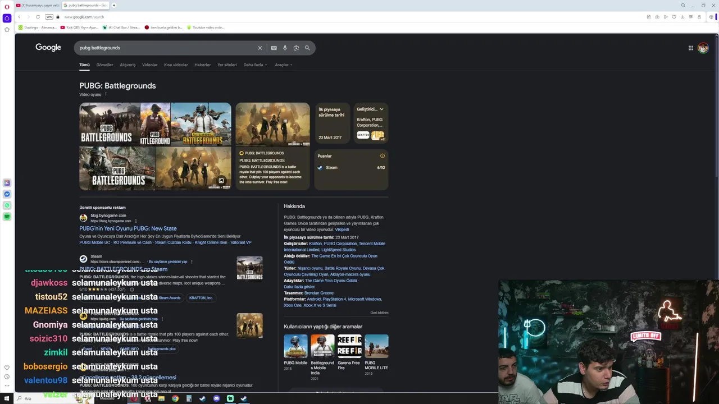Switch to Videolar results tab
Screen dimensions: 719x404
click(149, 65)
